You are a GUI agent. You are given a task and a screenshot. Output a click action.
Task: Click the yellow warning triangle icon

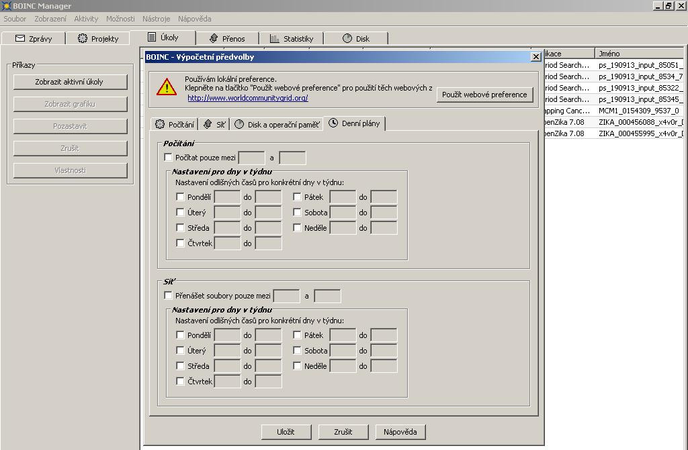click(167, 87)
